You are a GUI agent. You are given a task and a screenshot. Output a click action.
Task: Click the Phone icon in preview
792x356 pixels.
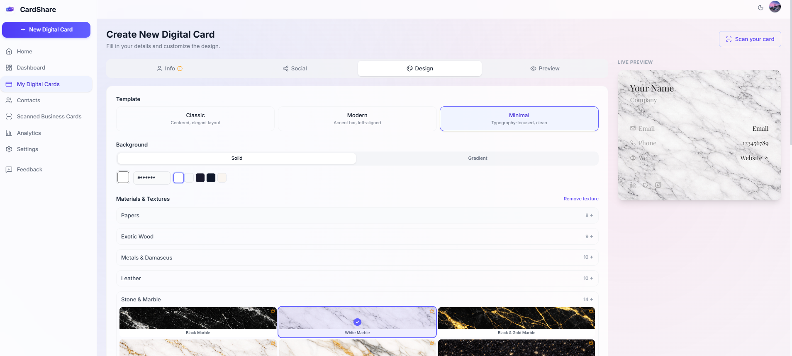633,143
